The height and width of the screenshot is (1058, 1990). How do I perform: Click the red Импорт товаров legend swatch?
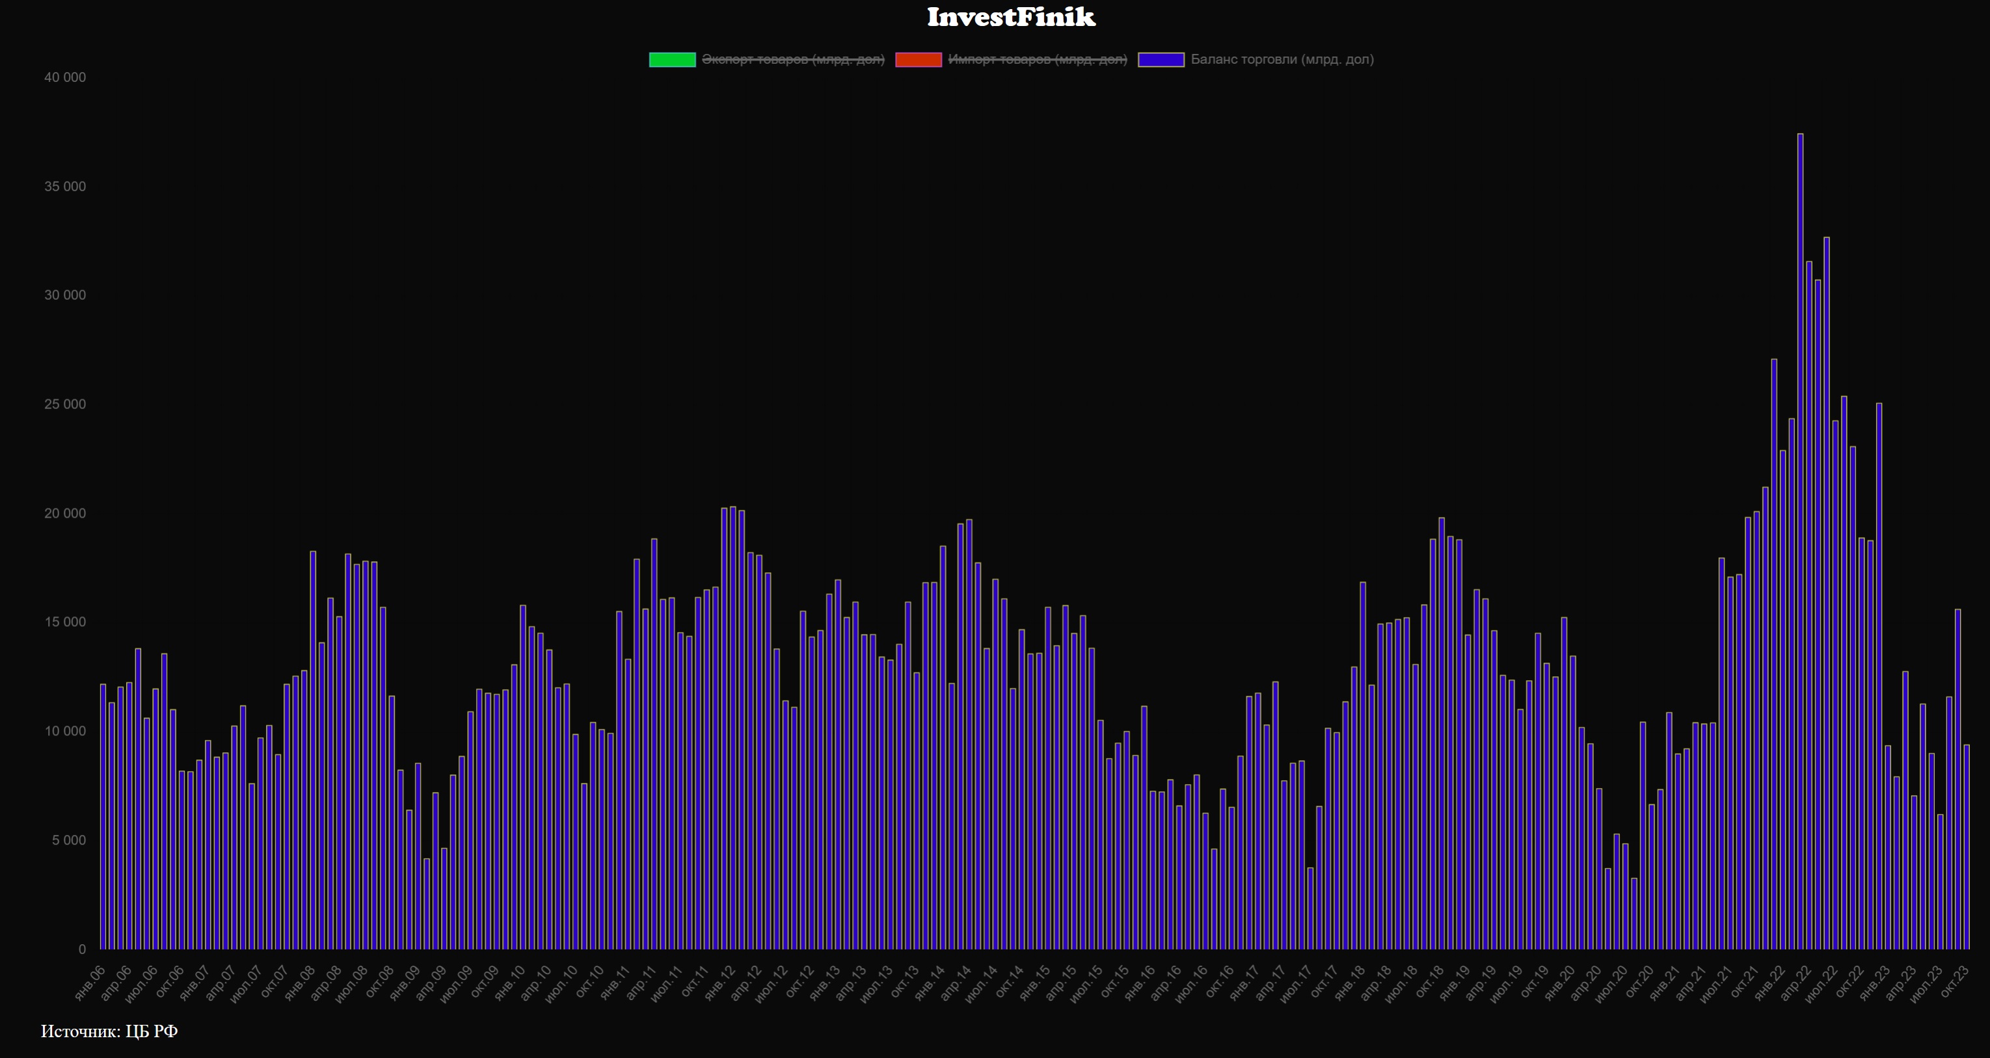tap(918, 59)
